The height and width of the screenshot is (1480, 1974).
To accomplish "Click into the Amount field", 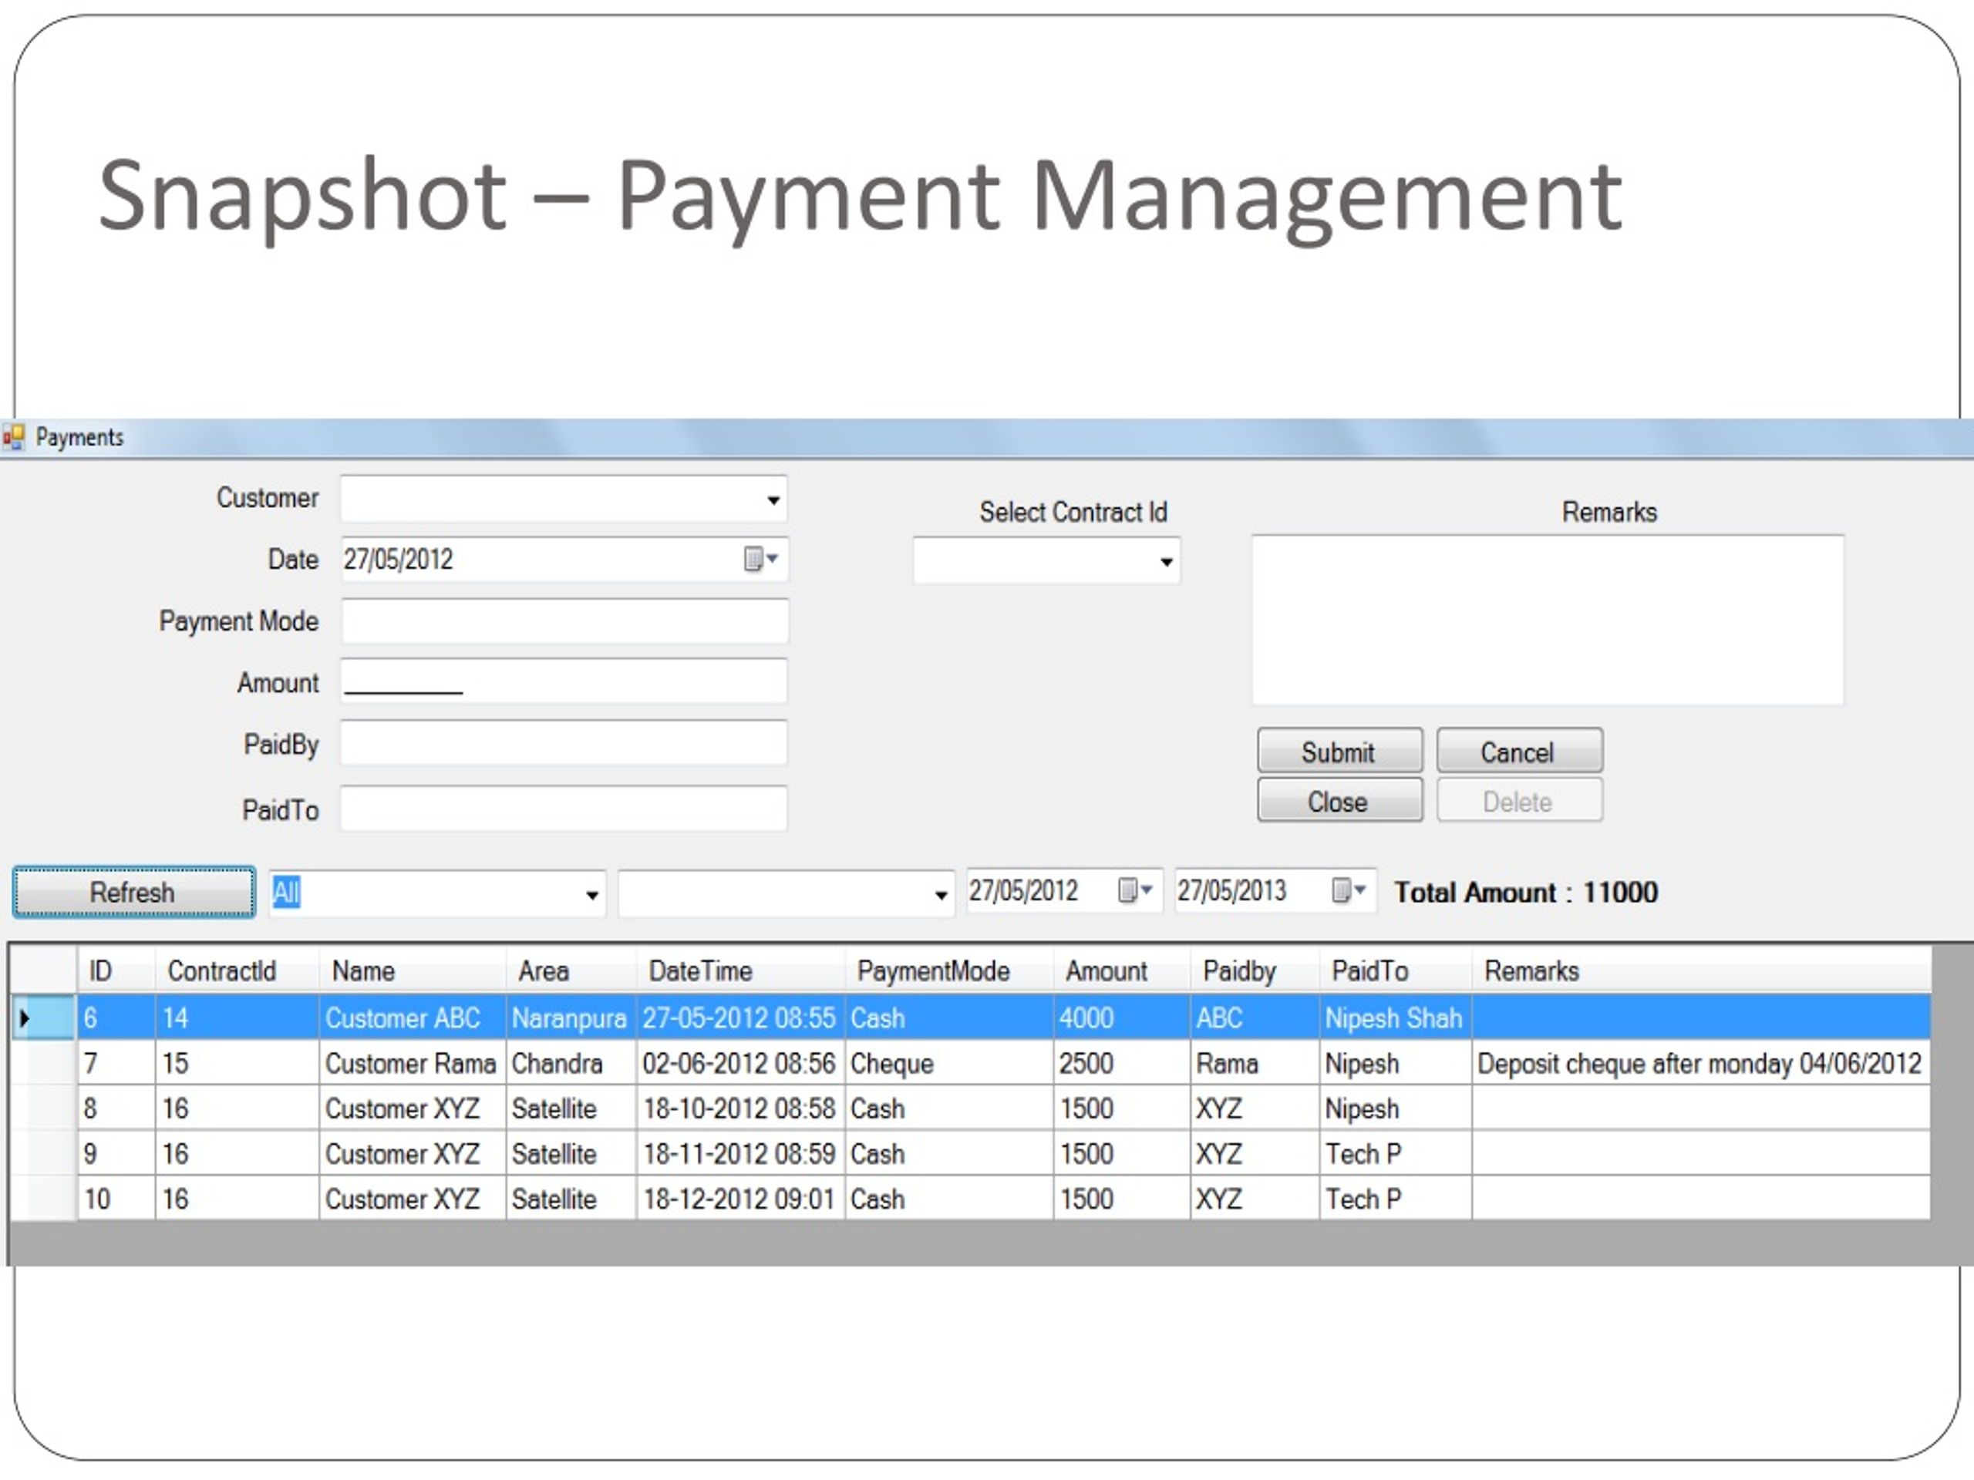I will 564,682.
